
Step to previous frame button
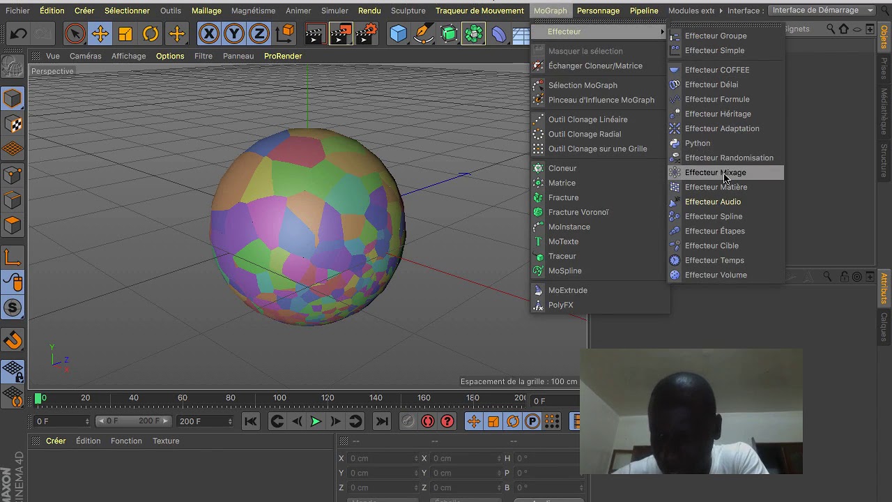click(297, 421)
